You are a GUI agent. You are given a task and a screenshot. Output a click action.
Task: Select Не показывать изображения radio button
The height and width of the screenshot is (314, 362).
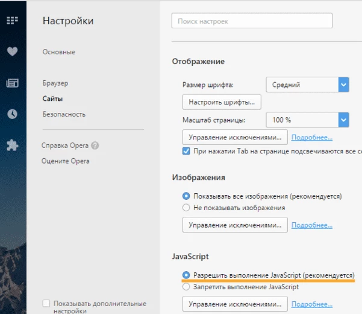[x=186, y=207]
